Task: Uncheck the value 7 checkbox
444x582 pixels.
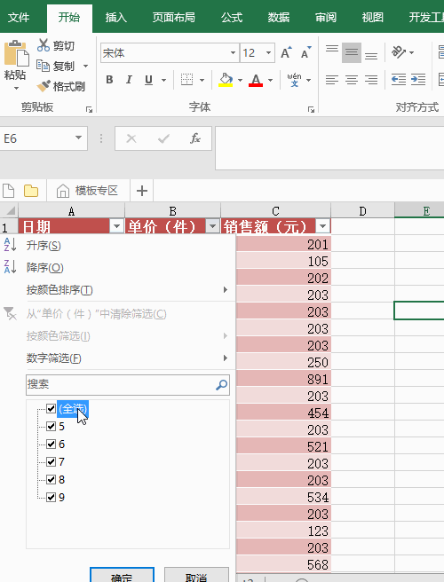Action: [x=52, y=461]
